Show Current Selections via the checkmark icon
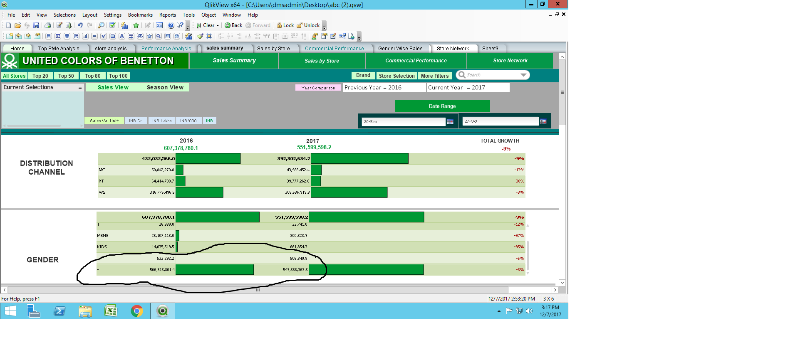Viewport: 788px width, 355px height. tap(112, 25)
